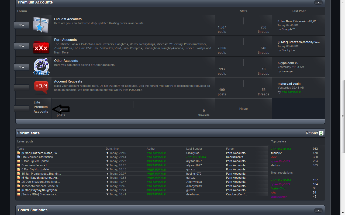Click the icon beside 'Elite Member Information' topic
Viewport: 345px width, 215px height.
19,157
